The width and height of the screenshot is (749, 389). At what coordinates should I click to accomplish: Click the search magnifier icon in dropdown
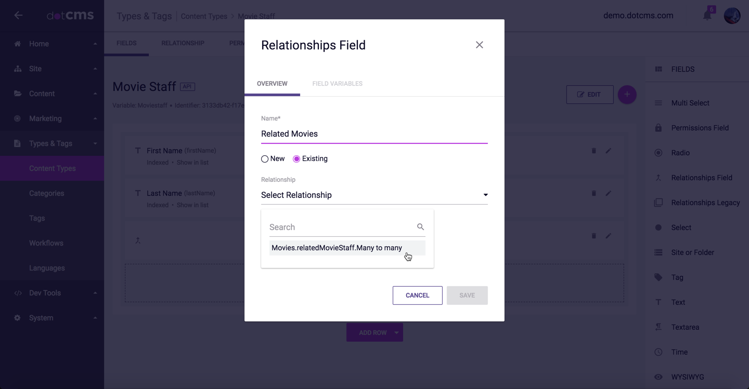point(420,227)
